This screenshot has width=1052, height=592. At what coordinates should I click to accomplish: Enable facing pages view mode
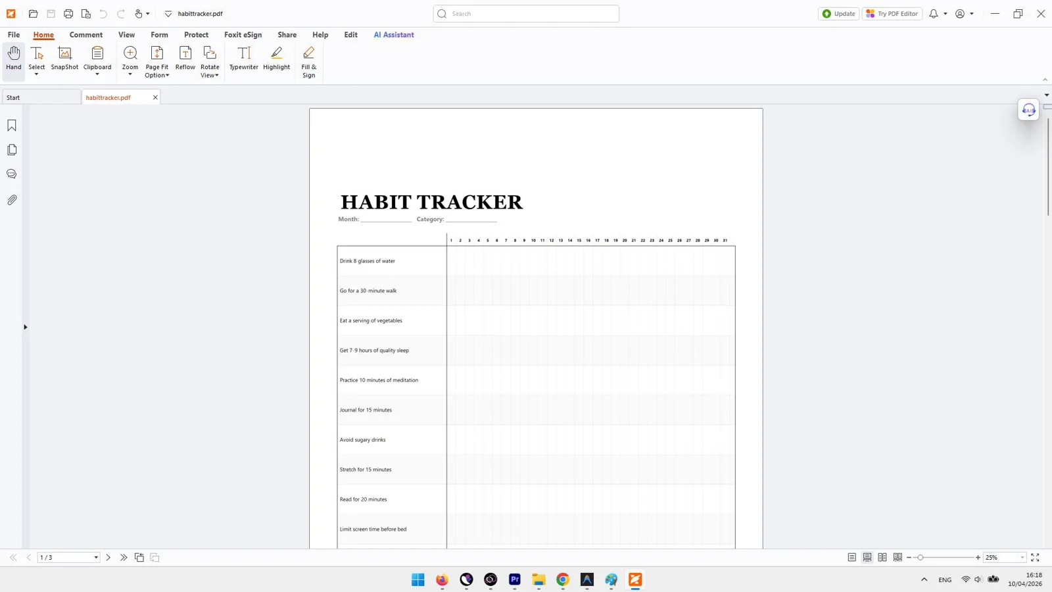tap(882, 558)
